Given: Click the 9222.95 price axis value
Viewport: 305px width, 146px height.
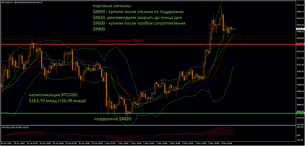Looking at the screenshot, I should tap(301, 65).
